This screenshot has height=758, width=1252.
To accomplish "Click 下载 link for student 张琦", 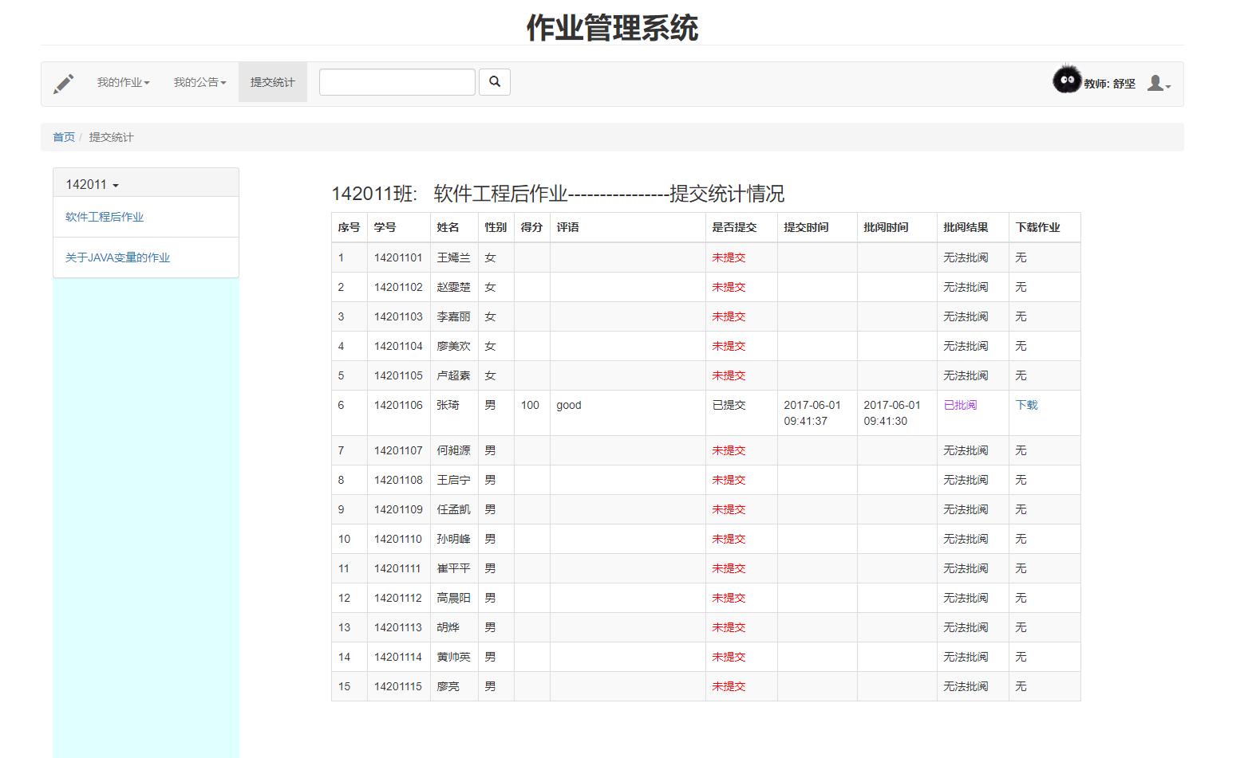I will point(1026,405).
